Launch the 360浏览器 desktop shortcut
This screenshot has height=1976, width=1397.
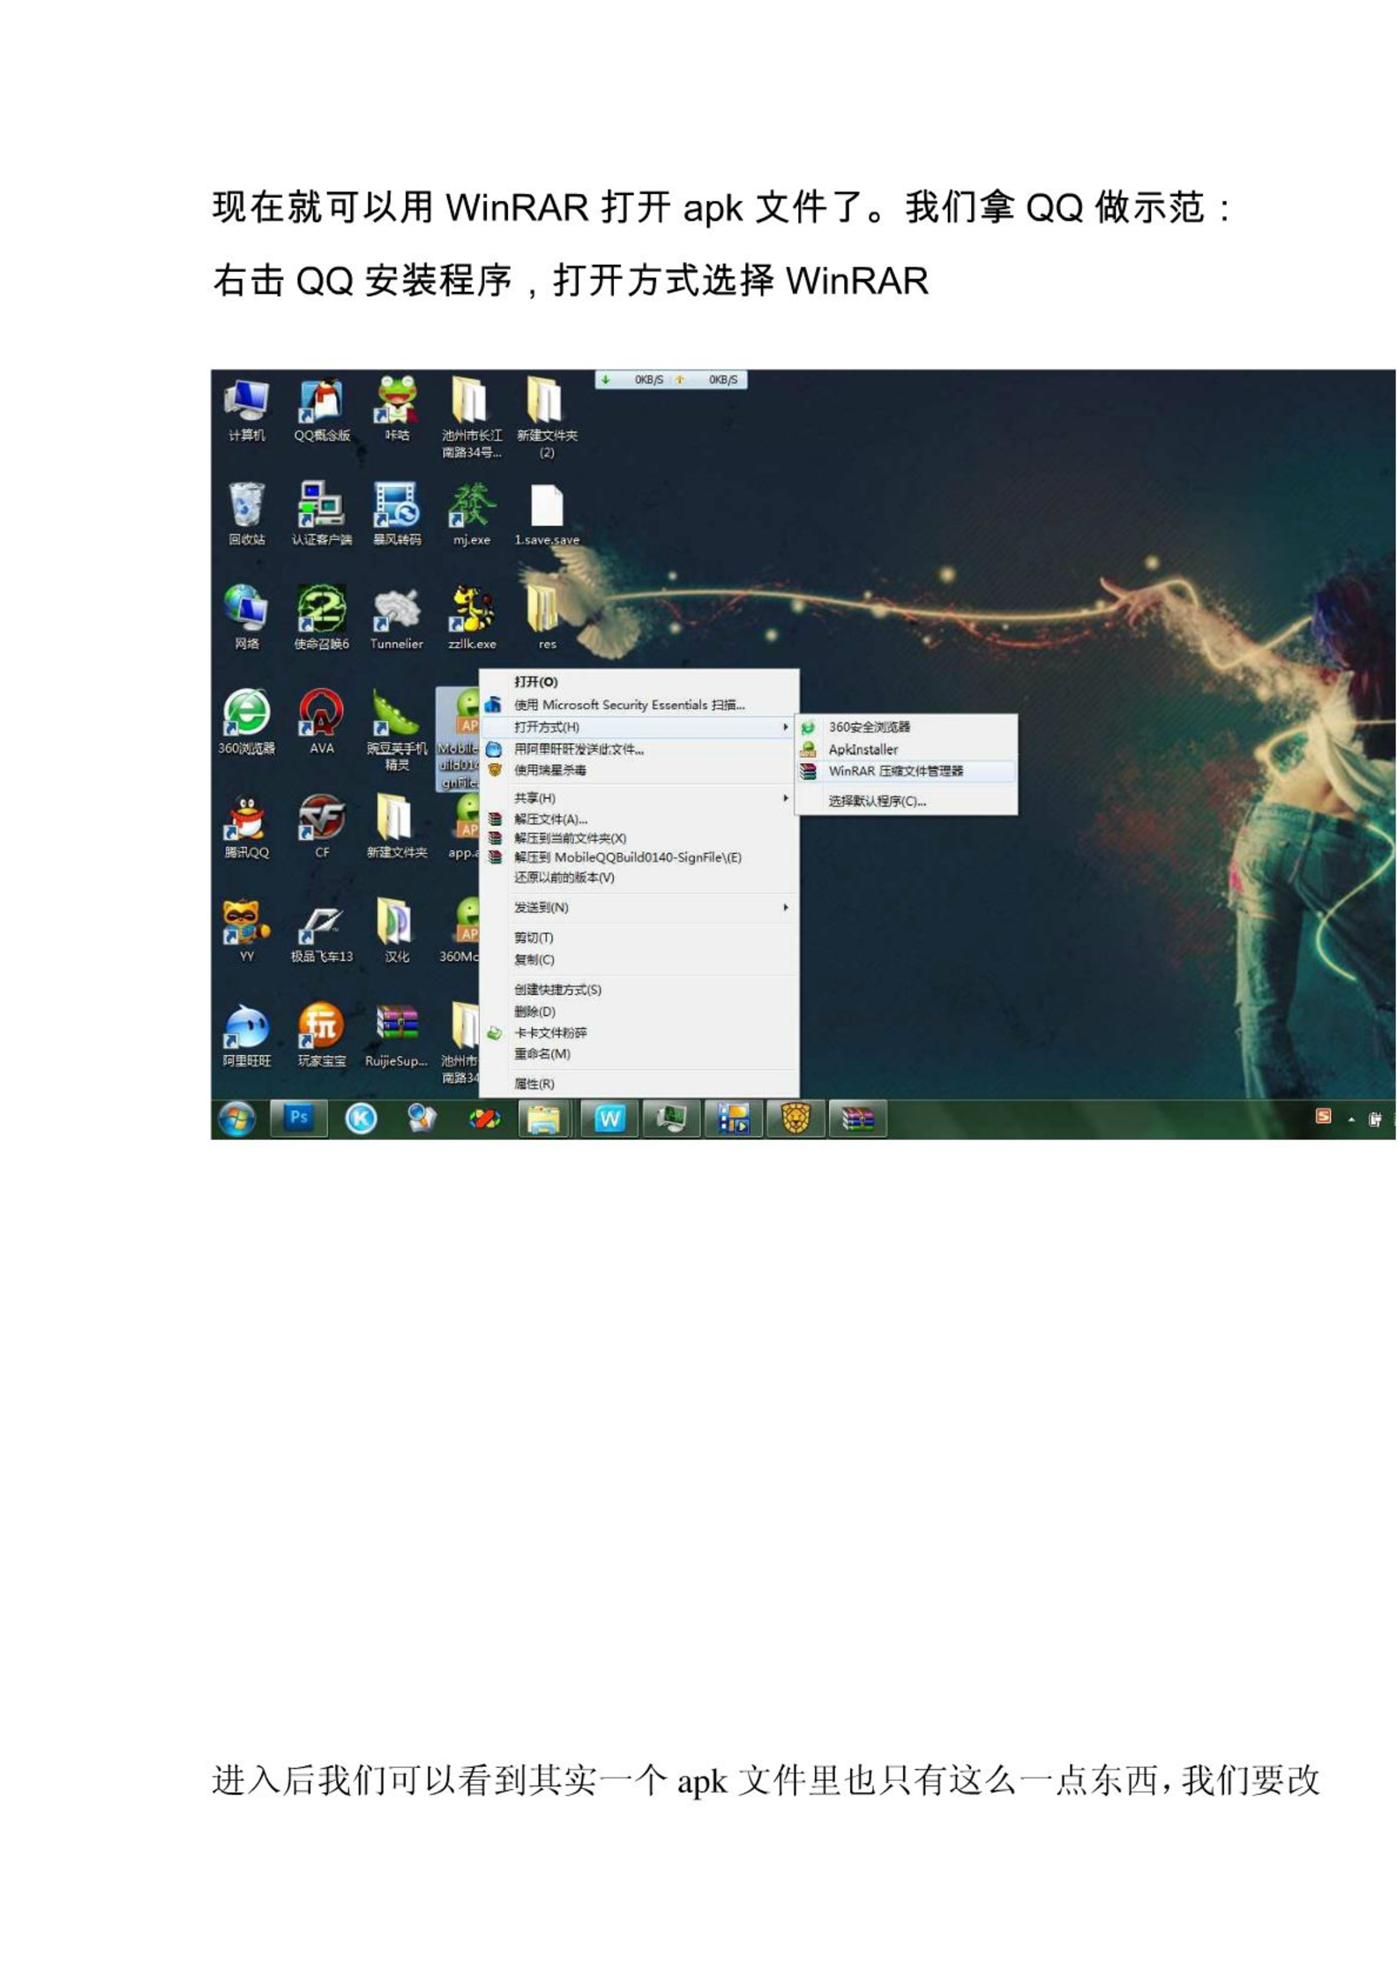coord(246,718)
